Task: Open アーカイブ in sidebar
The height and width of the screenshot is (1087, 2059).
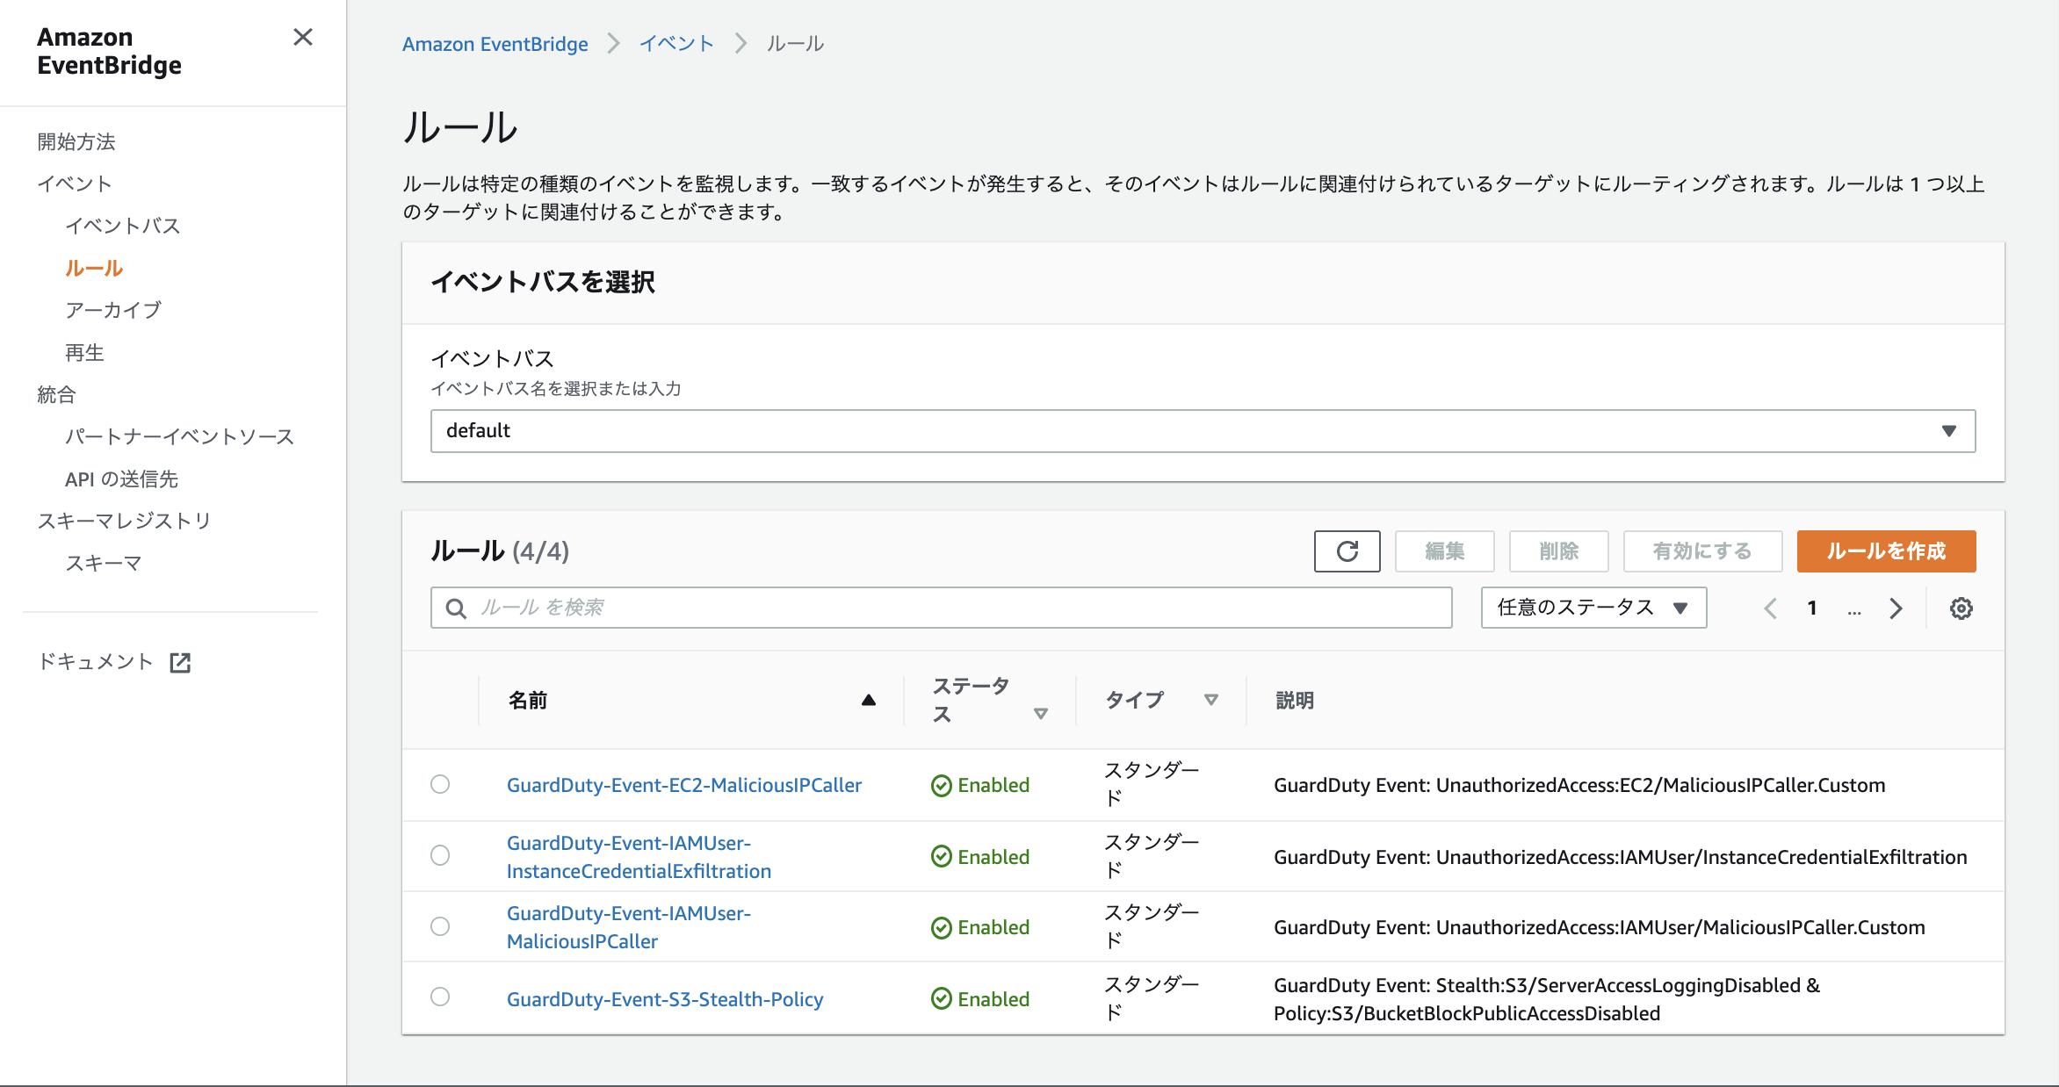Action: tap(113, 310)
